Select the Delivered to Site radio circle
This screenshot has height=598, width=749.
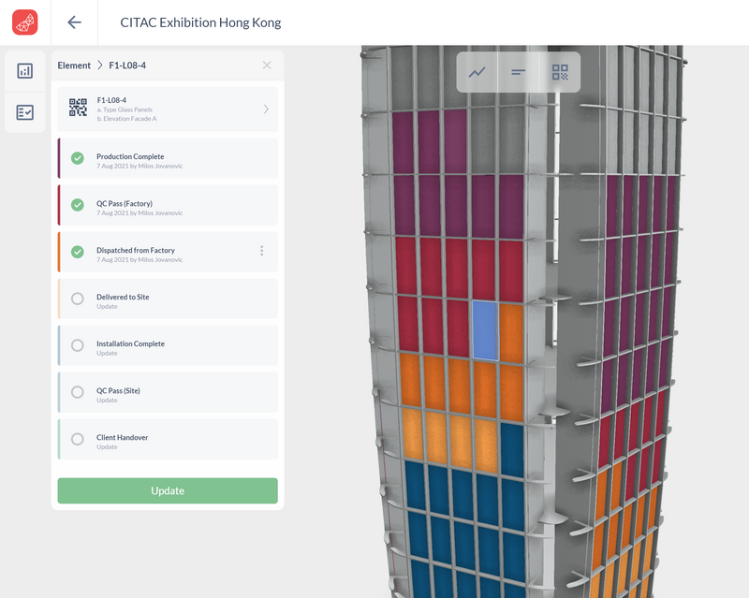pos(78,299)
